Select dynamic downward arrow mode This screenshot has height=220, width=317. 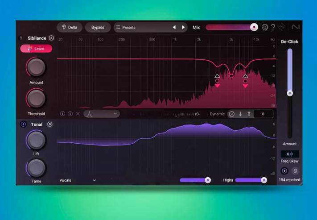pos(240,114)
